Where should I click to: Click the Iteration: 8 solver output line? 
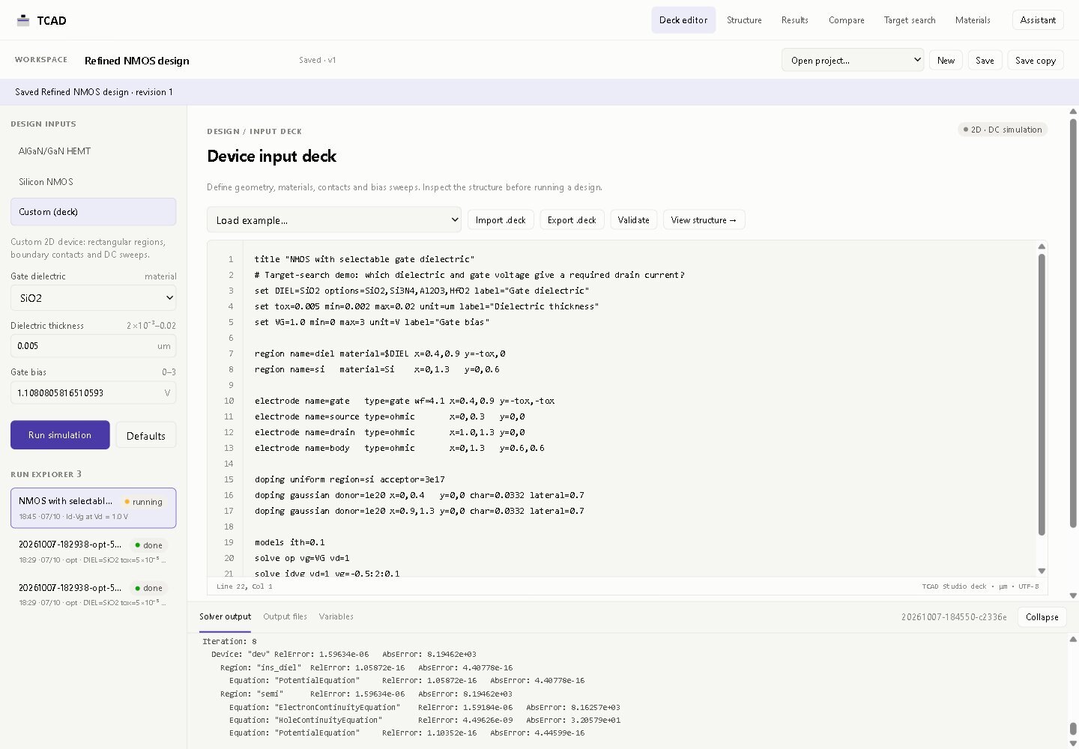(x=229, y=641)
